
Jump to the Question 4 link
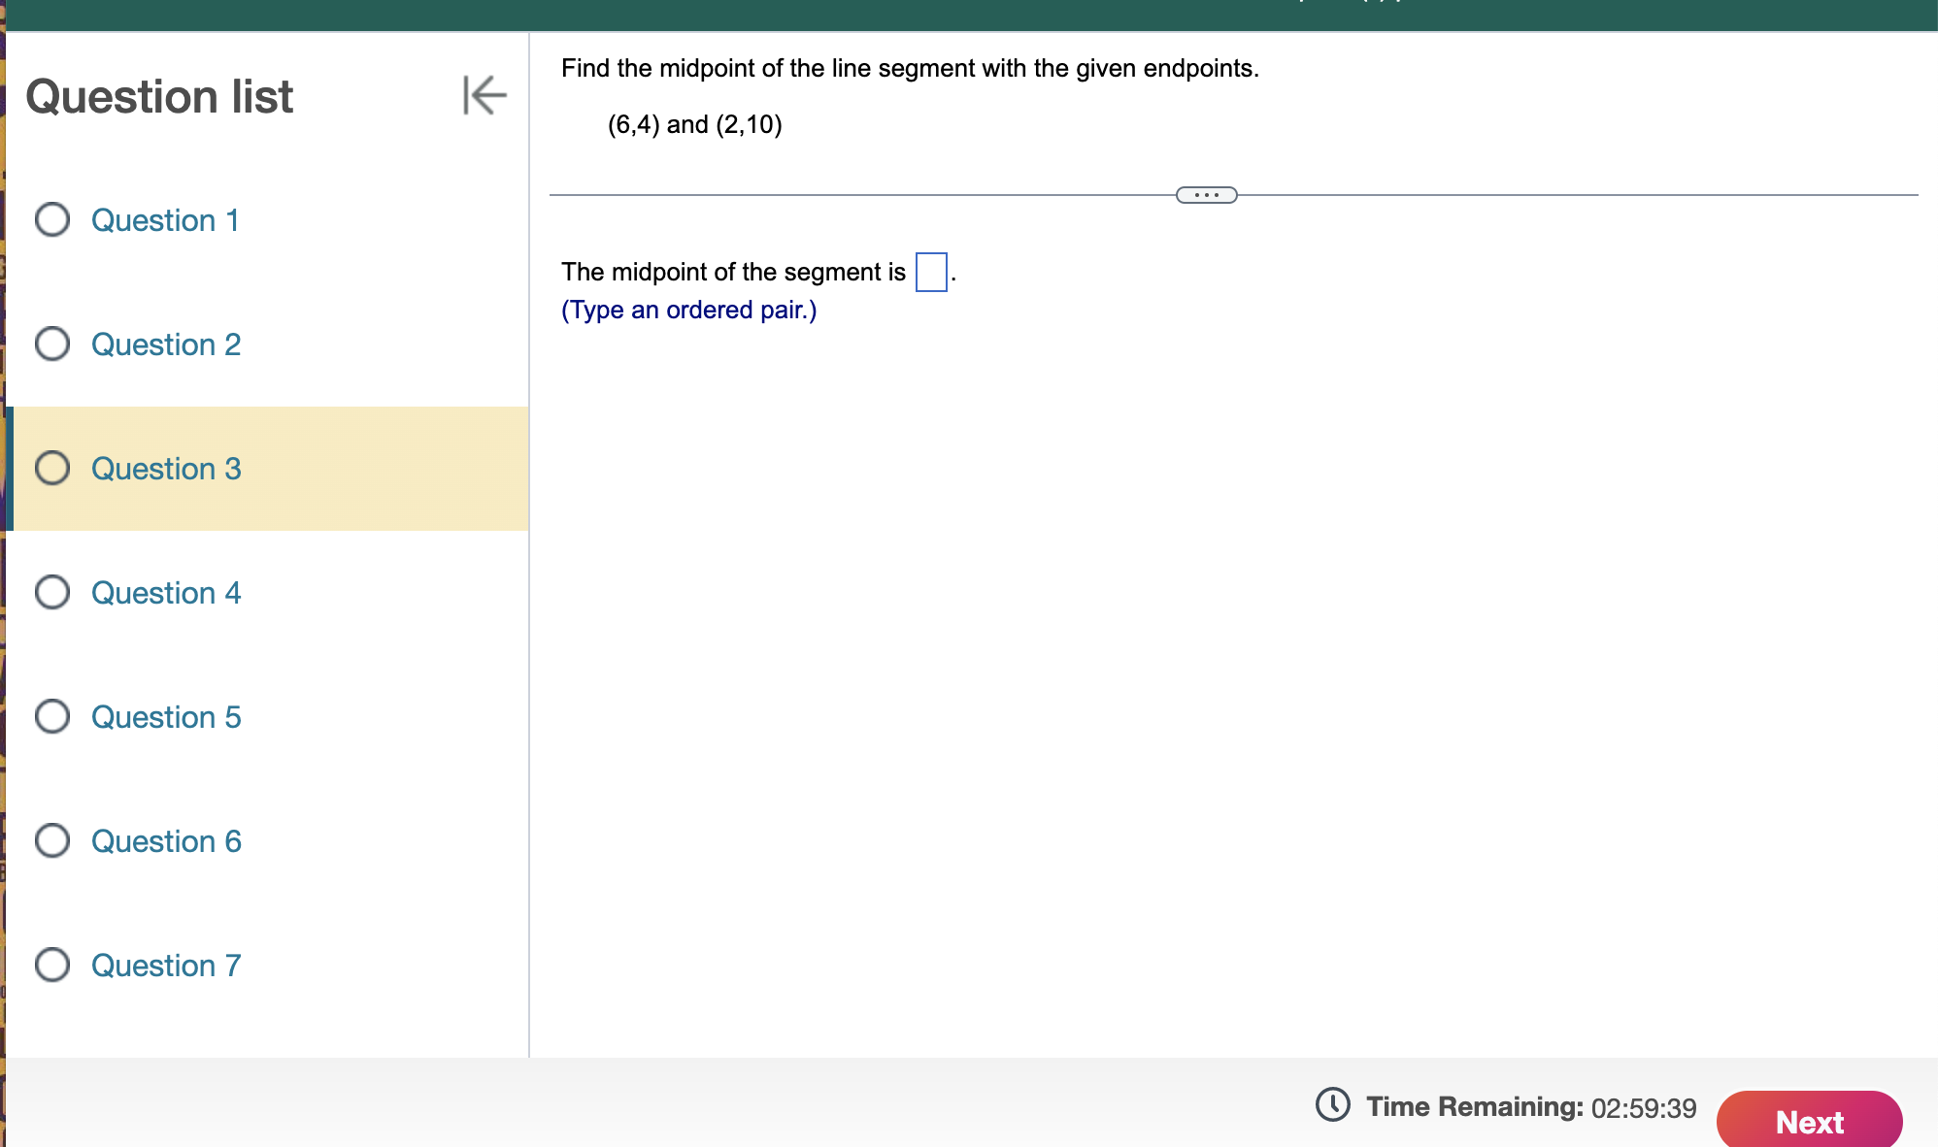click(x=166, y=593)
